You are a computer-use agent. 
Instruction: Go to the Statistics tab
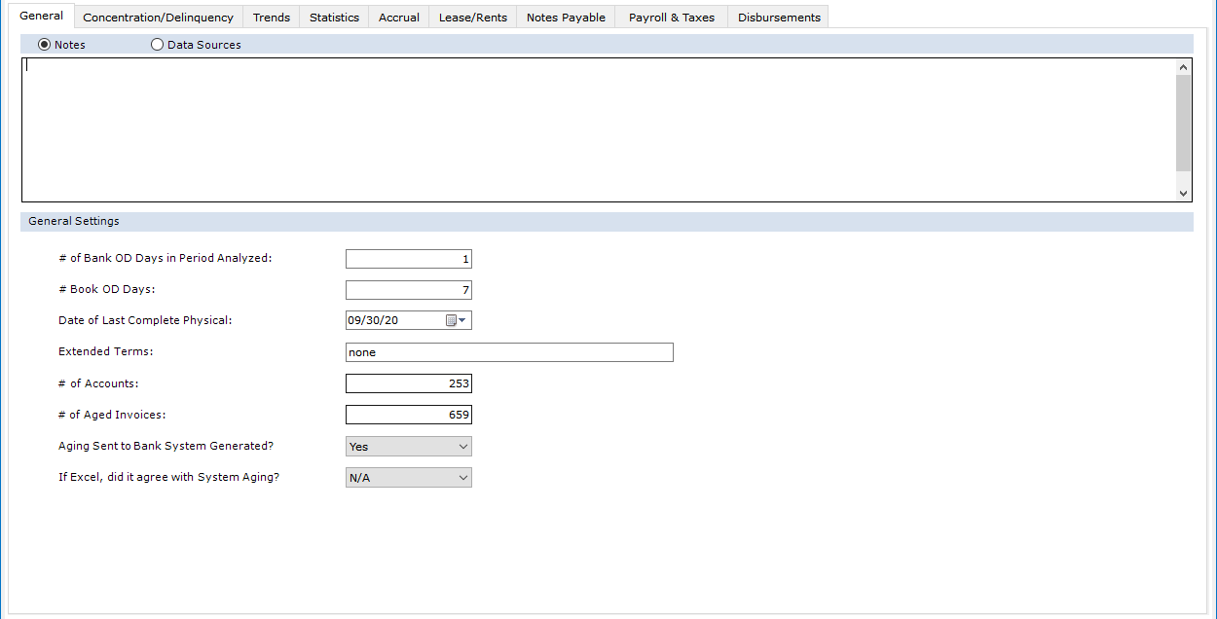(334, 18)
